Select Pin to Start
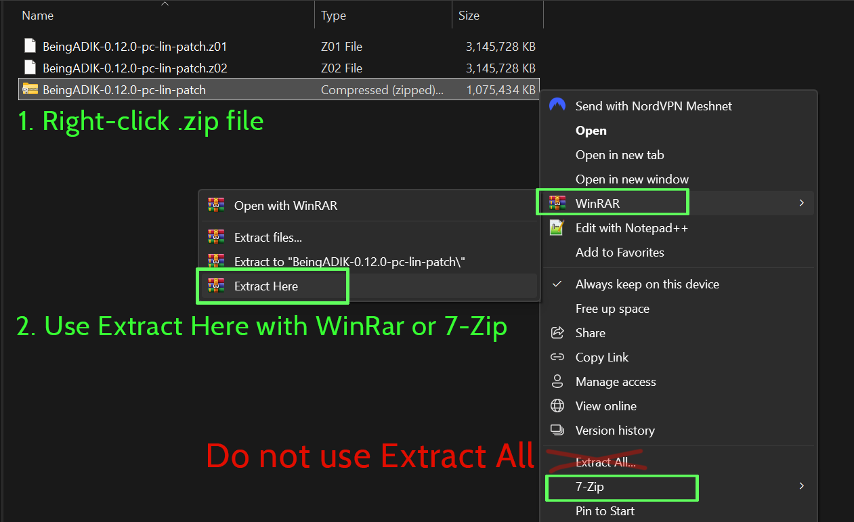 point(605,510)
